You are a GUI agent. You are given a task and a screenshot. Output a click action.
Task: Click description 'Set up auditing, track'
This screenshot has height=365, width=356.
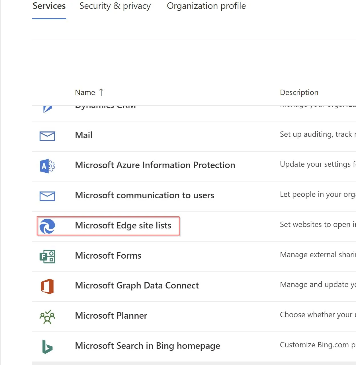point(318,134)
